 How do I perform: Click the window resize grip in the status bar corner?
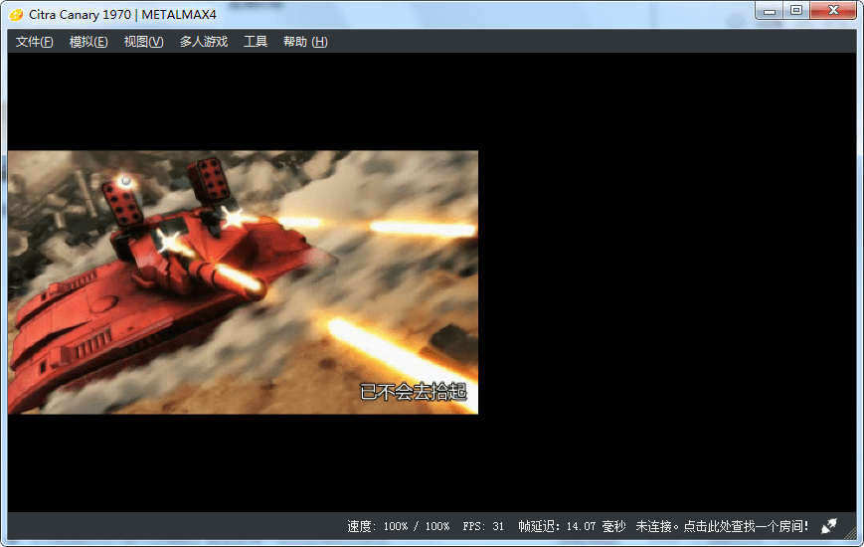[851, 533]
